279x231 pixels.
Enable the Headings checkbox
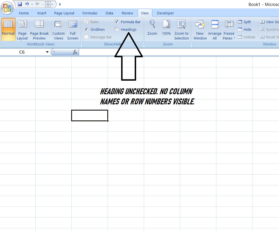(117, 29)
